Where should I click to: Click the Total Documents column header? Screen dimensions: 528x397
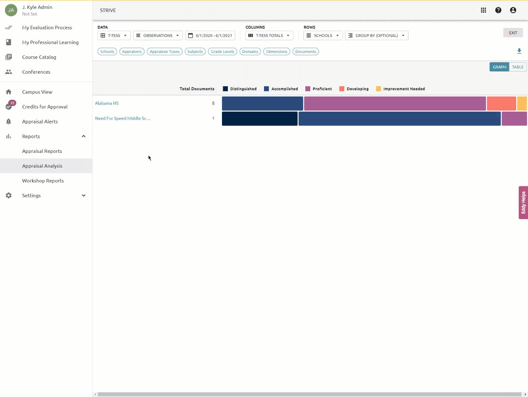click(x=197, y=89)
